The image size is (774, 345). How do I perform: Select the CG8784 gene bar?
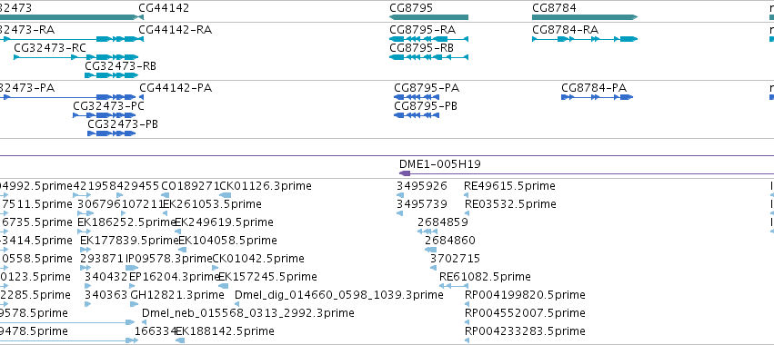585,17
